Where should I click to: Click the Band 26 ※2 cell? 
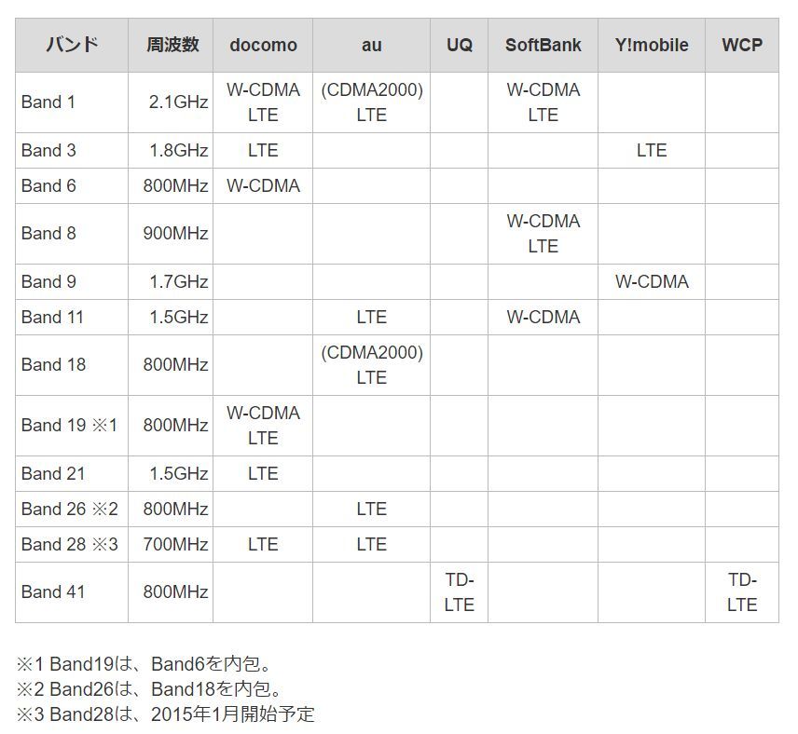[x=70, y=510]
